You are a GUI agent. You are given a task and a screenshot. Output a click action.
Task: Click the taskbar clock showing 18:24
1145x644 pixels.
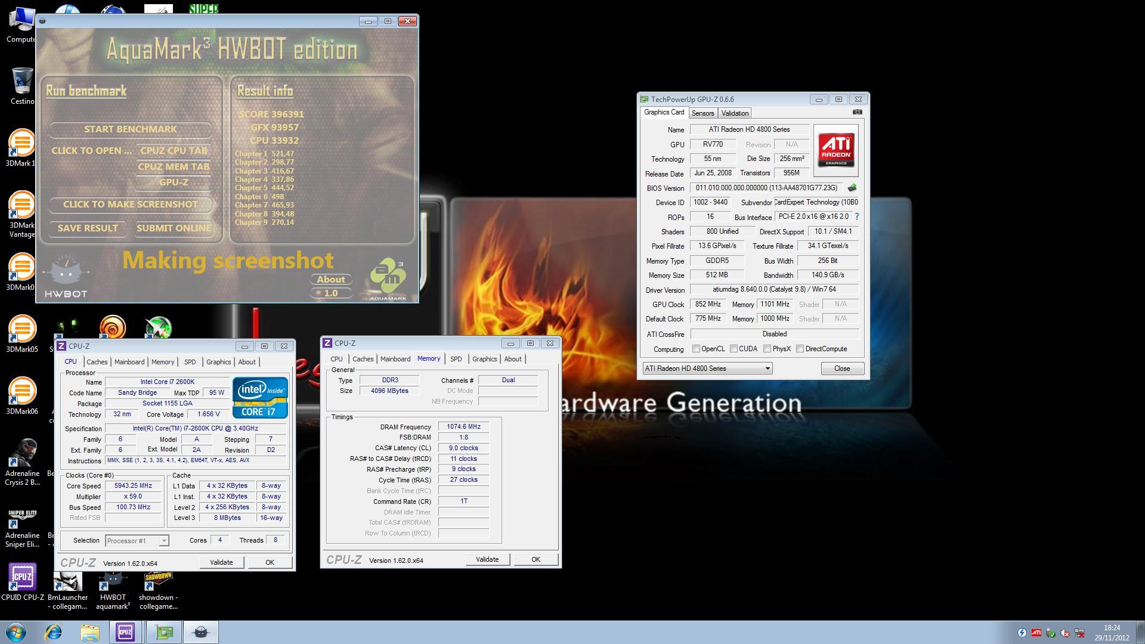click(x=1112, y=633)
